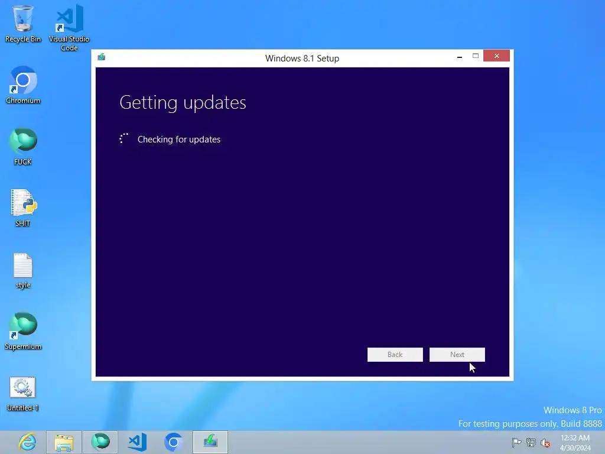Viewport: 605px width, 454px height.
Task: Maximize the Windows 8.1 Setup window
Action: click(x=476, y=56)
